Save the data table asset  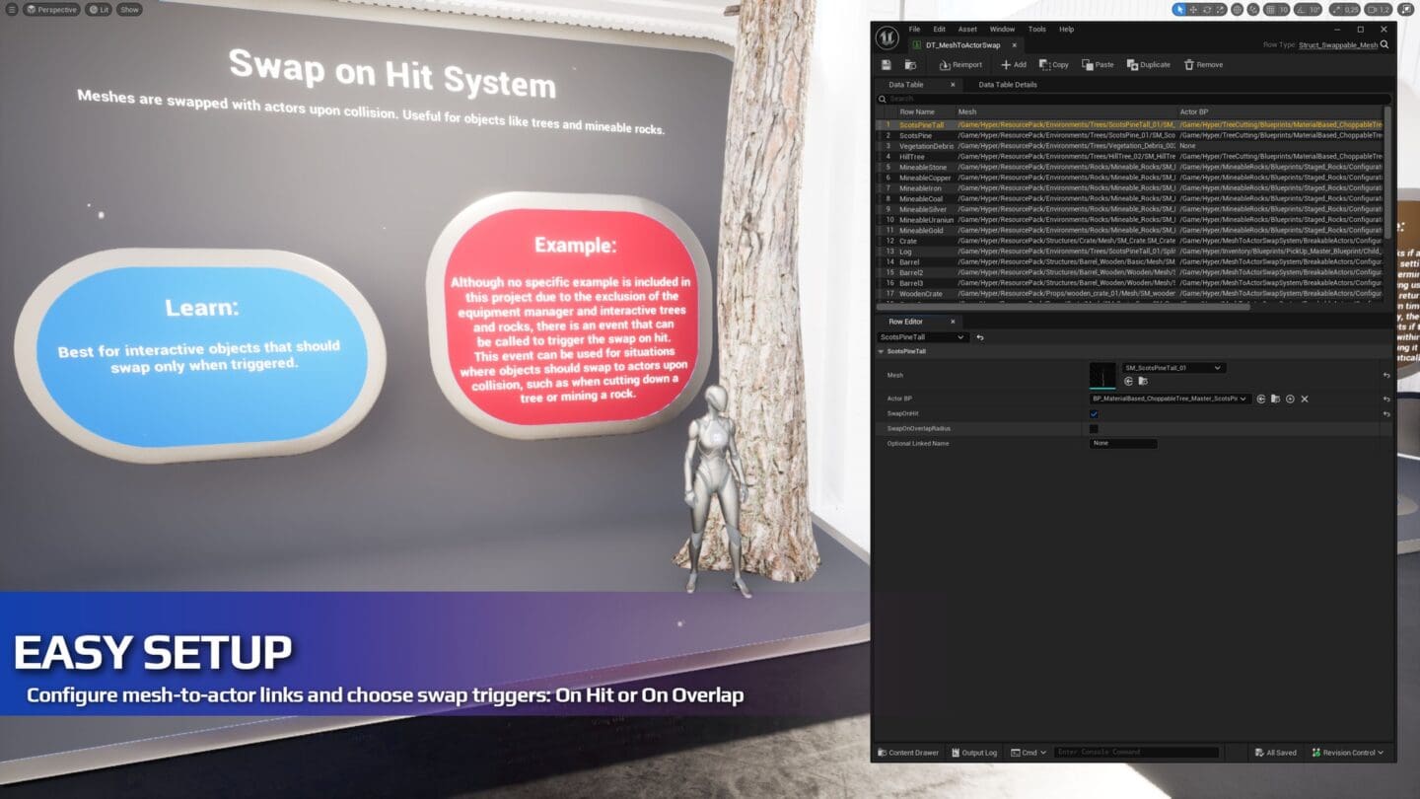[887, 65]
